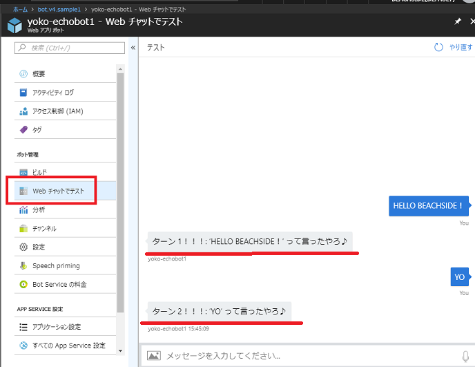Click the circular refresh icon beside やり直す
The image size is (475, 367).
[x=438, y=47]
